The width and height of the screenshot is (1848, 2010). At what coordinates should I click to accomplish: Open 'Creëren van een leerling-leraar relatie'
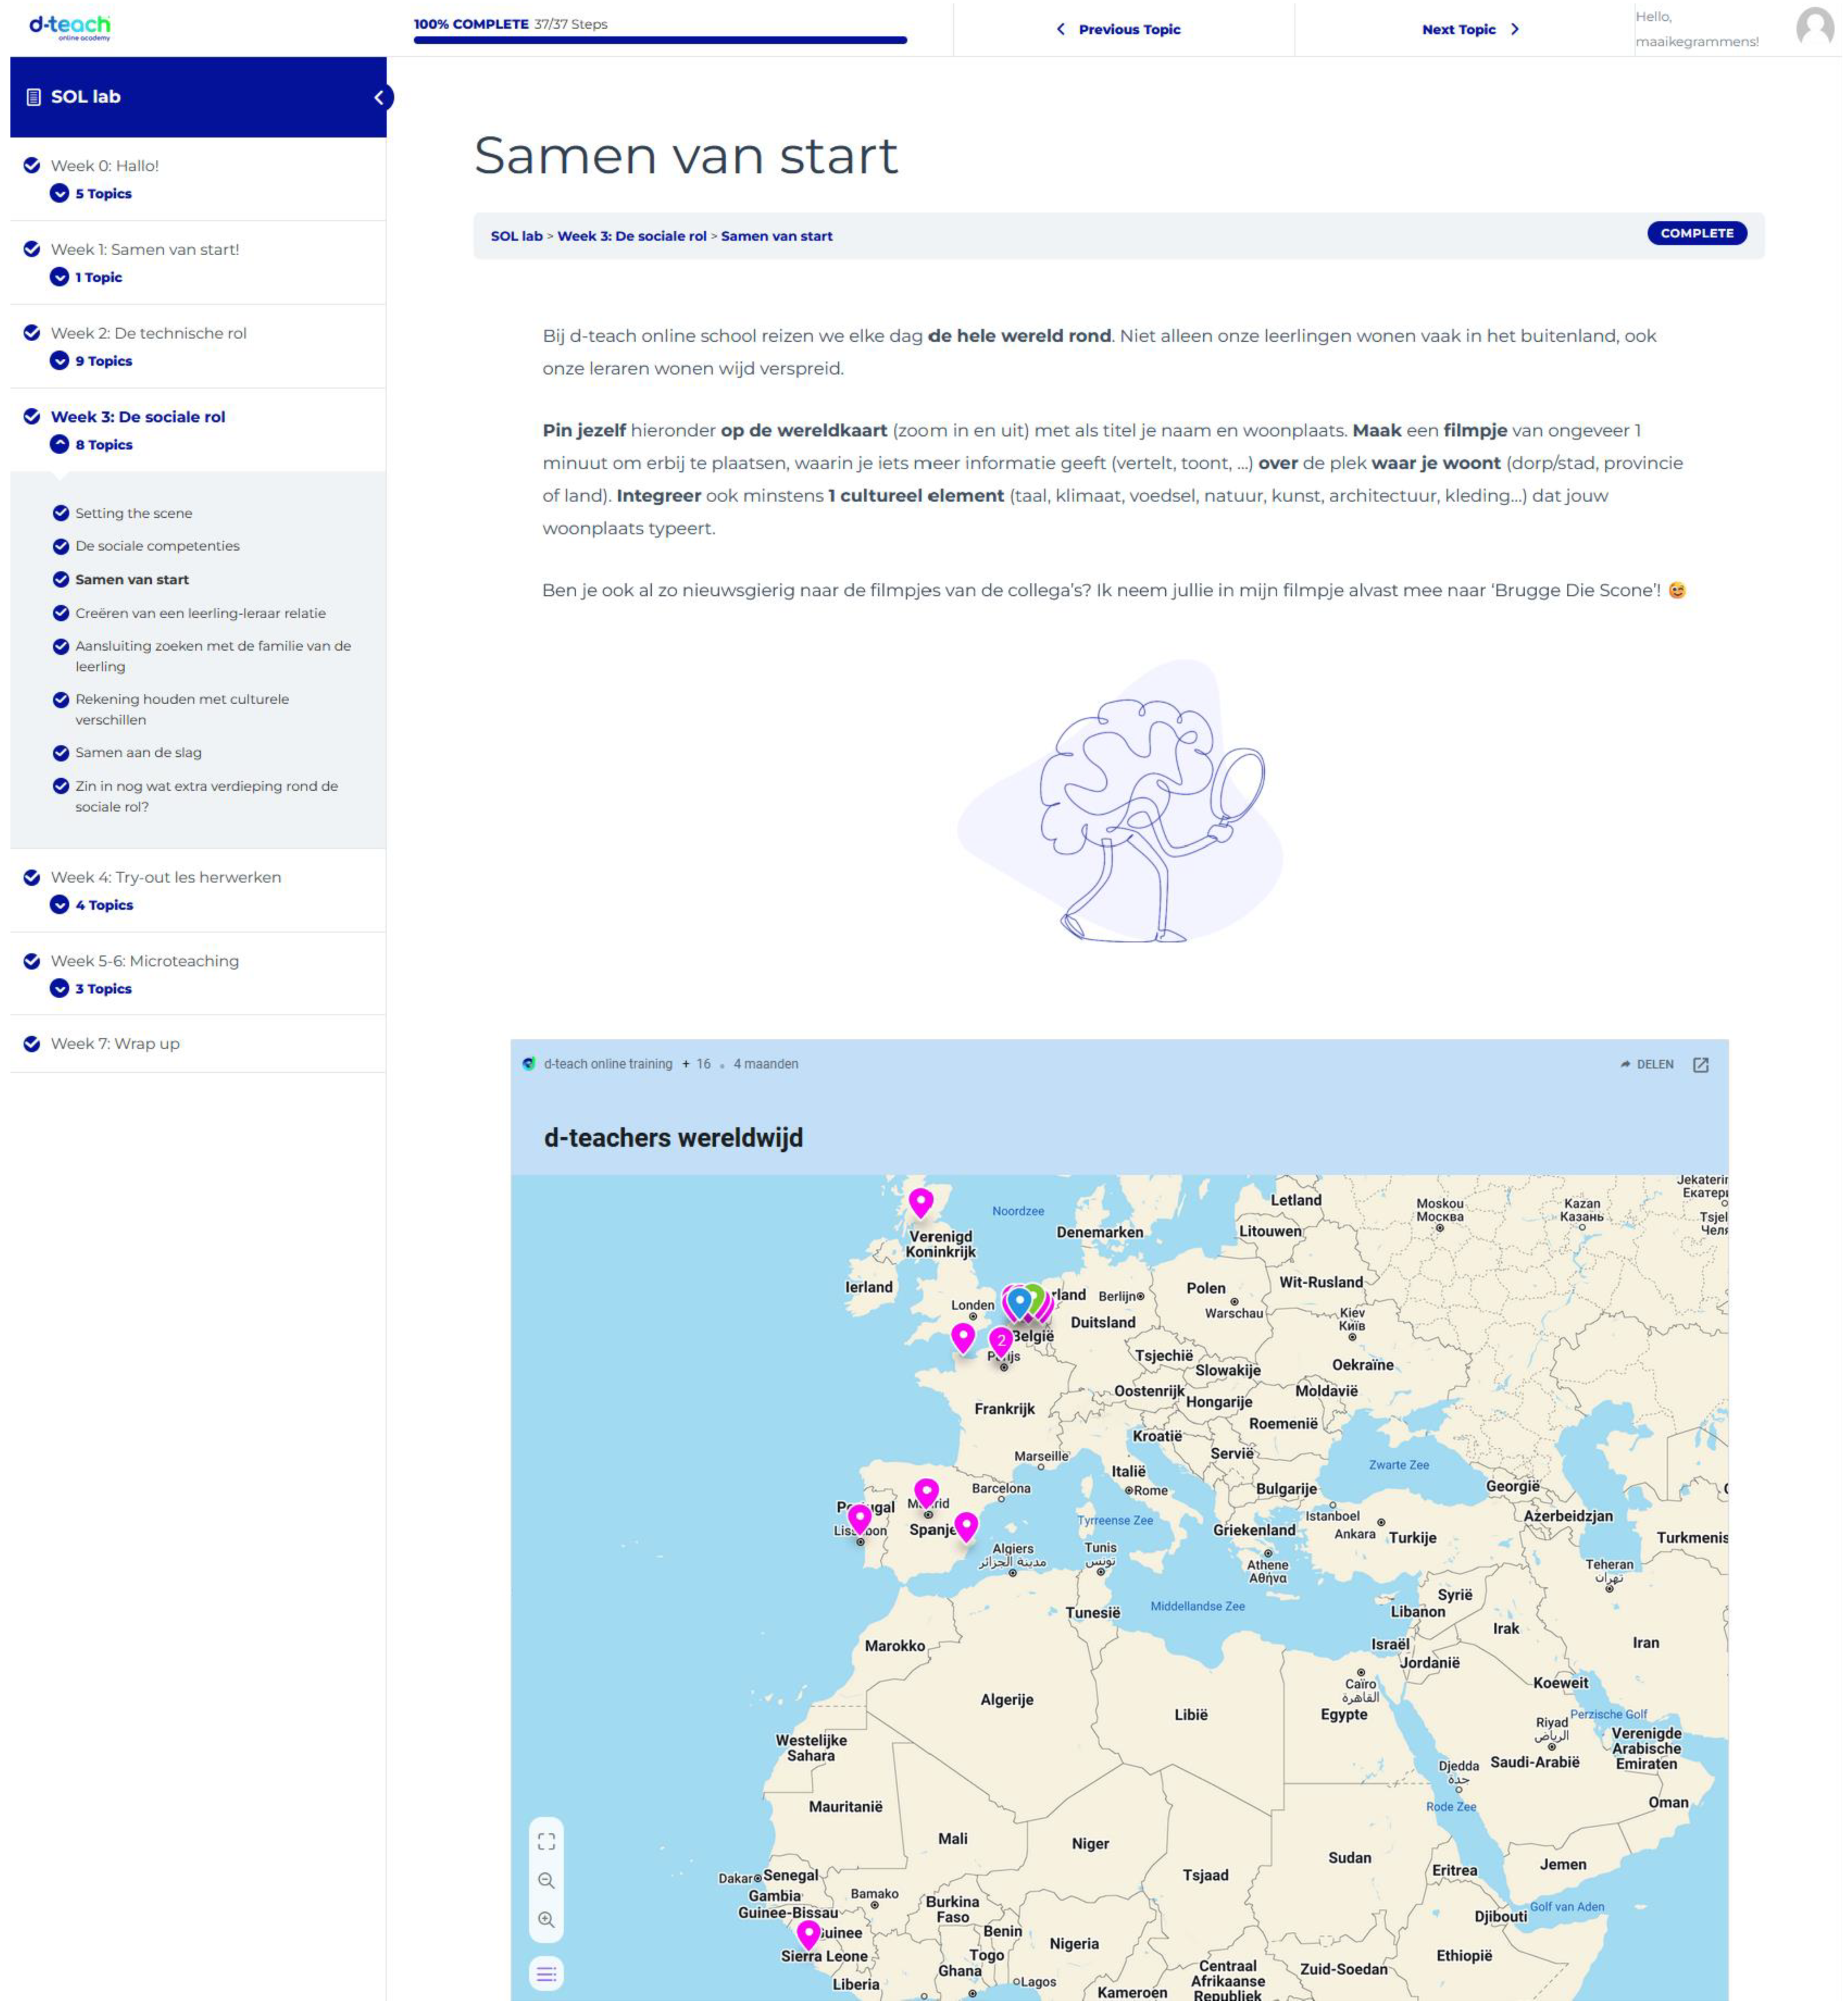pyautogui.click(x=201, y=613)
